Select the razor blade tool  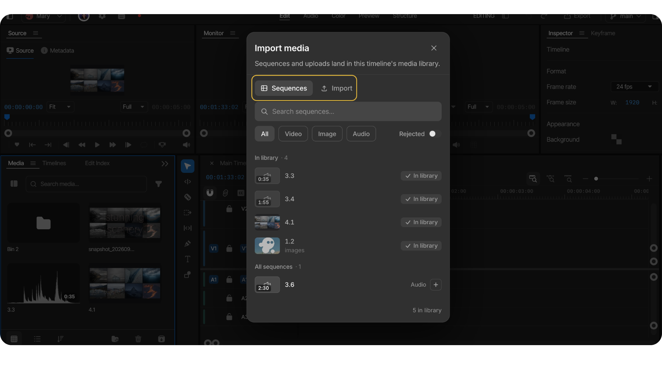pos(188,197)
